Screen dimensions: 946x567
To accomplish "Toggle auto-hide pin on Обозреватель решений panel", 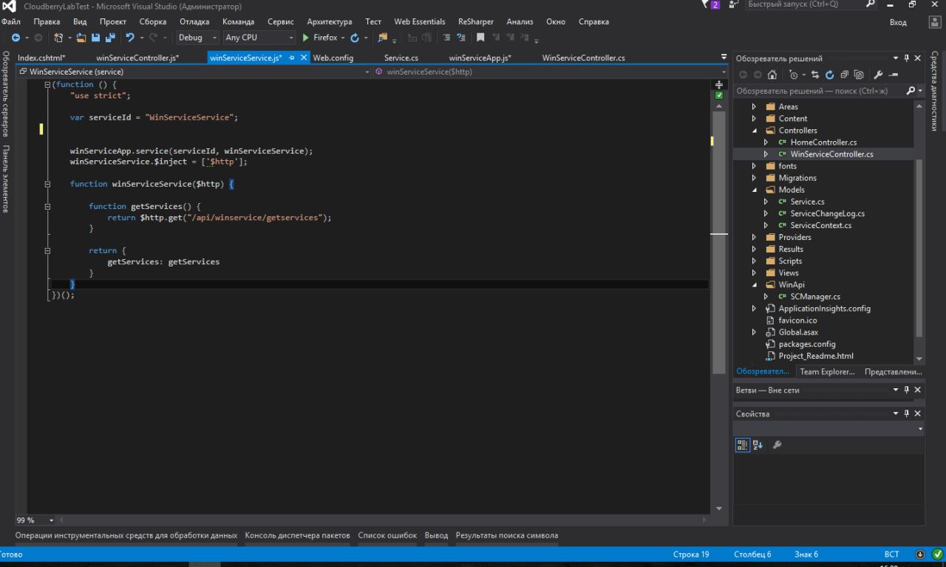I will [907, 58].
